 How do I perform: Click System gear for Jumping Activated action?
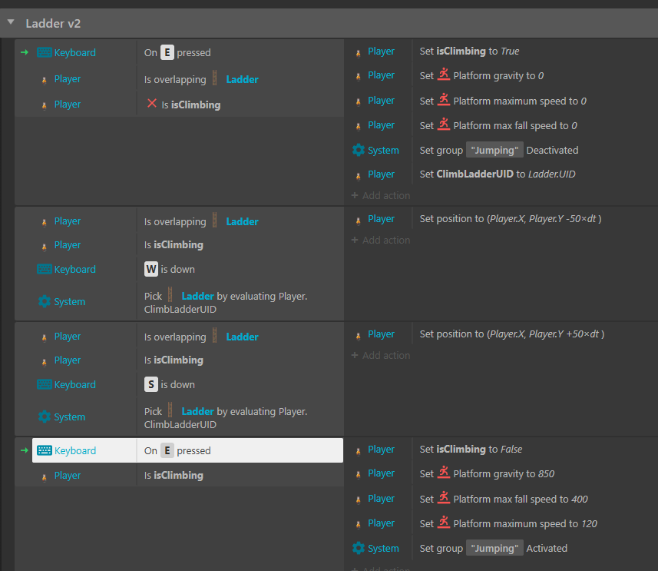(358, 549)
